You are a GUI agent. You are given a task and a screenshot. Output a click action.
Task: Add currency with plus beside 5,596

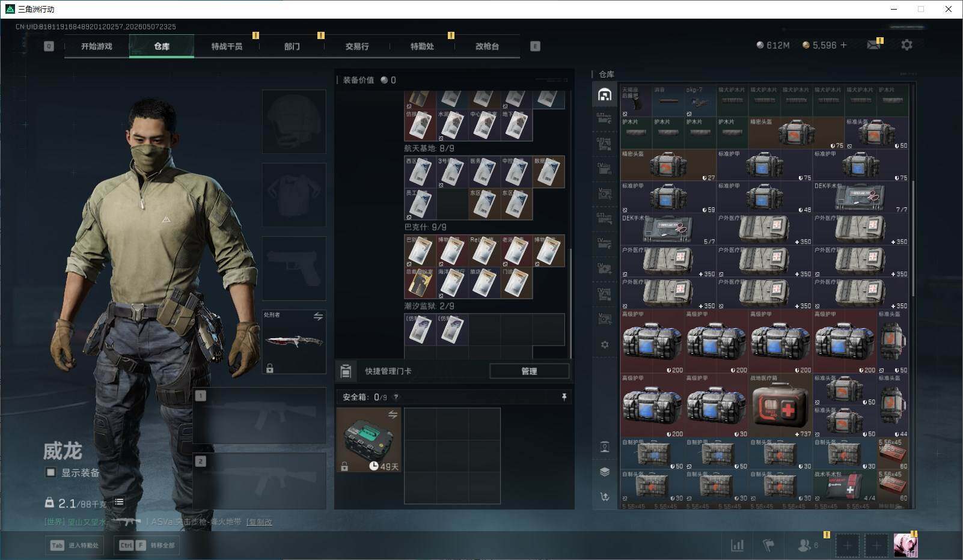pos(843,45)
